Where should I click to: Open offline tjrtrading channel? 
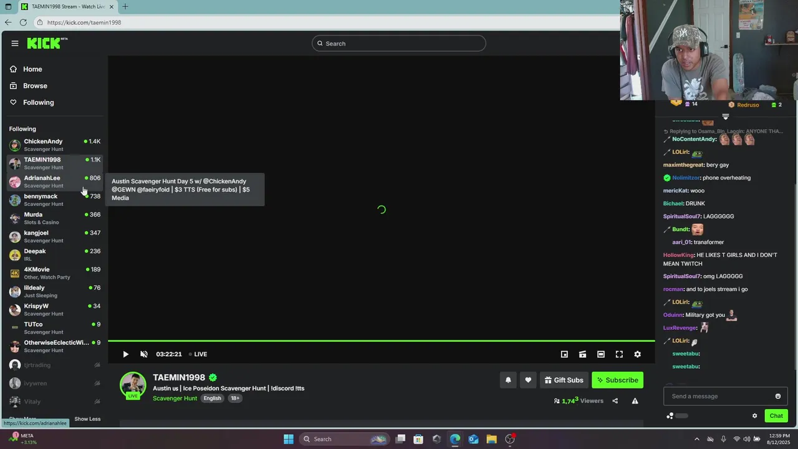[x=55, y=365]
